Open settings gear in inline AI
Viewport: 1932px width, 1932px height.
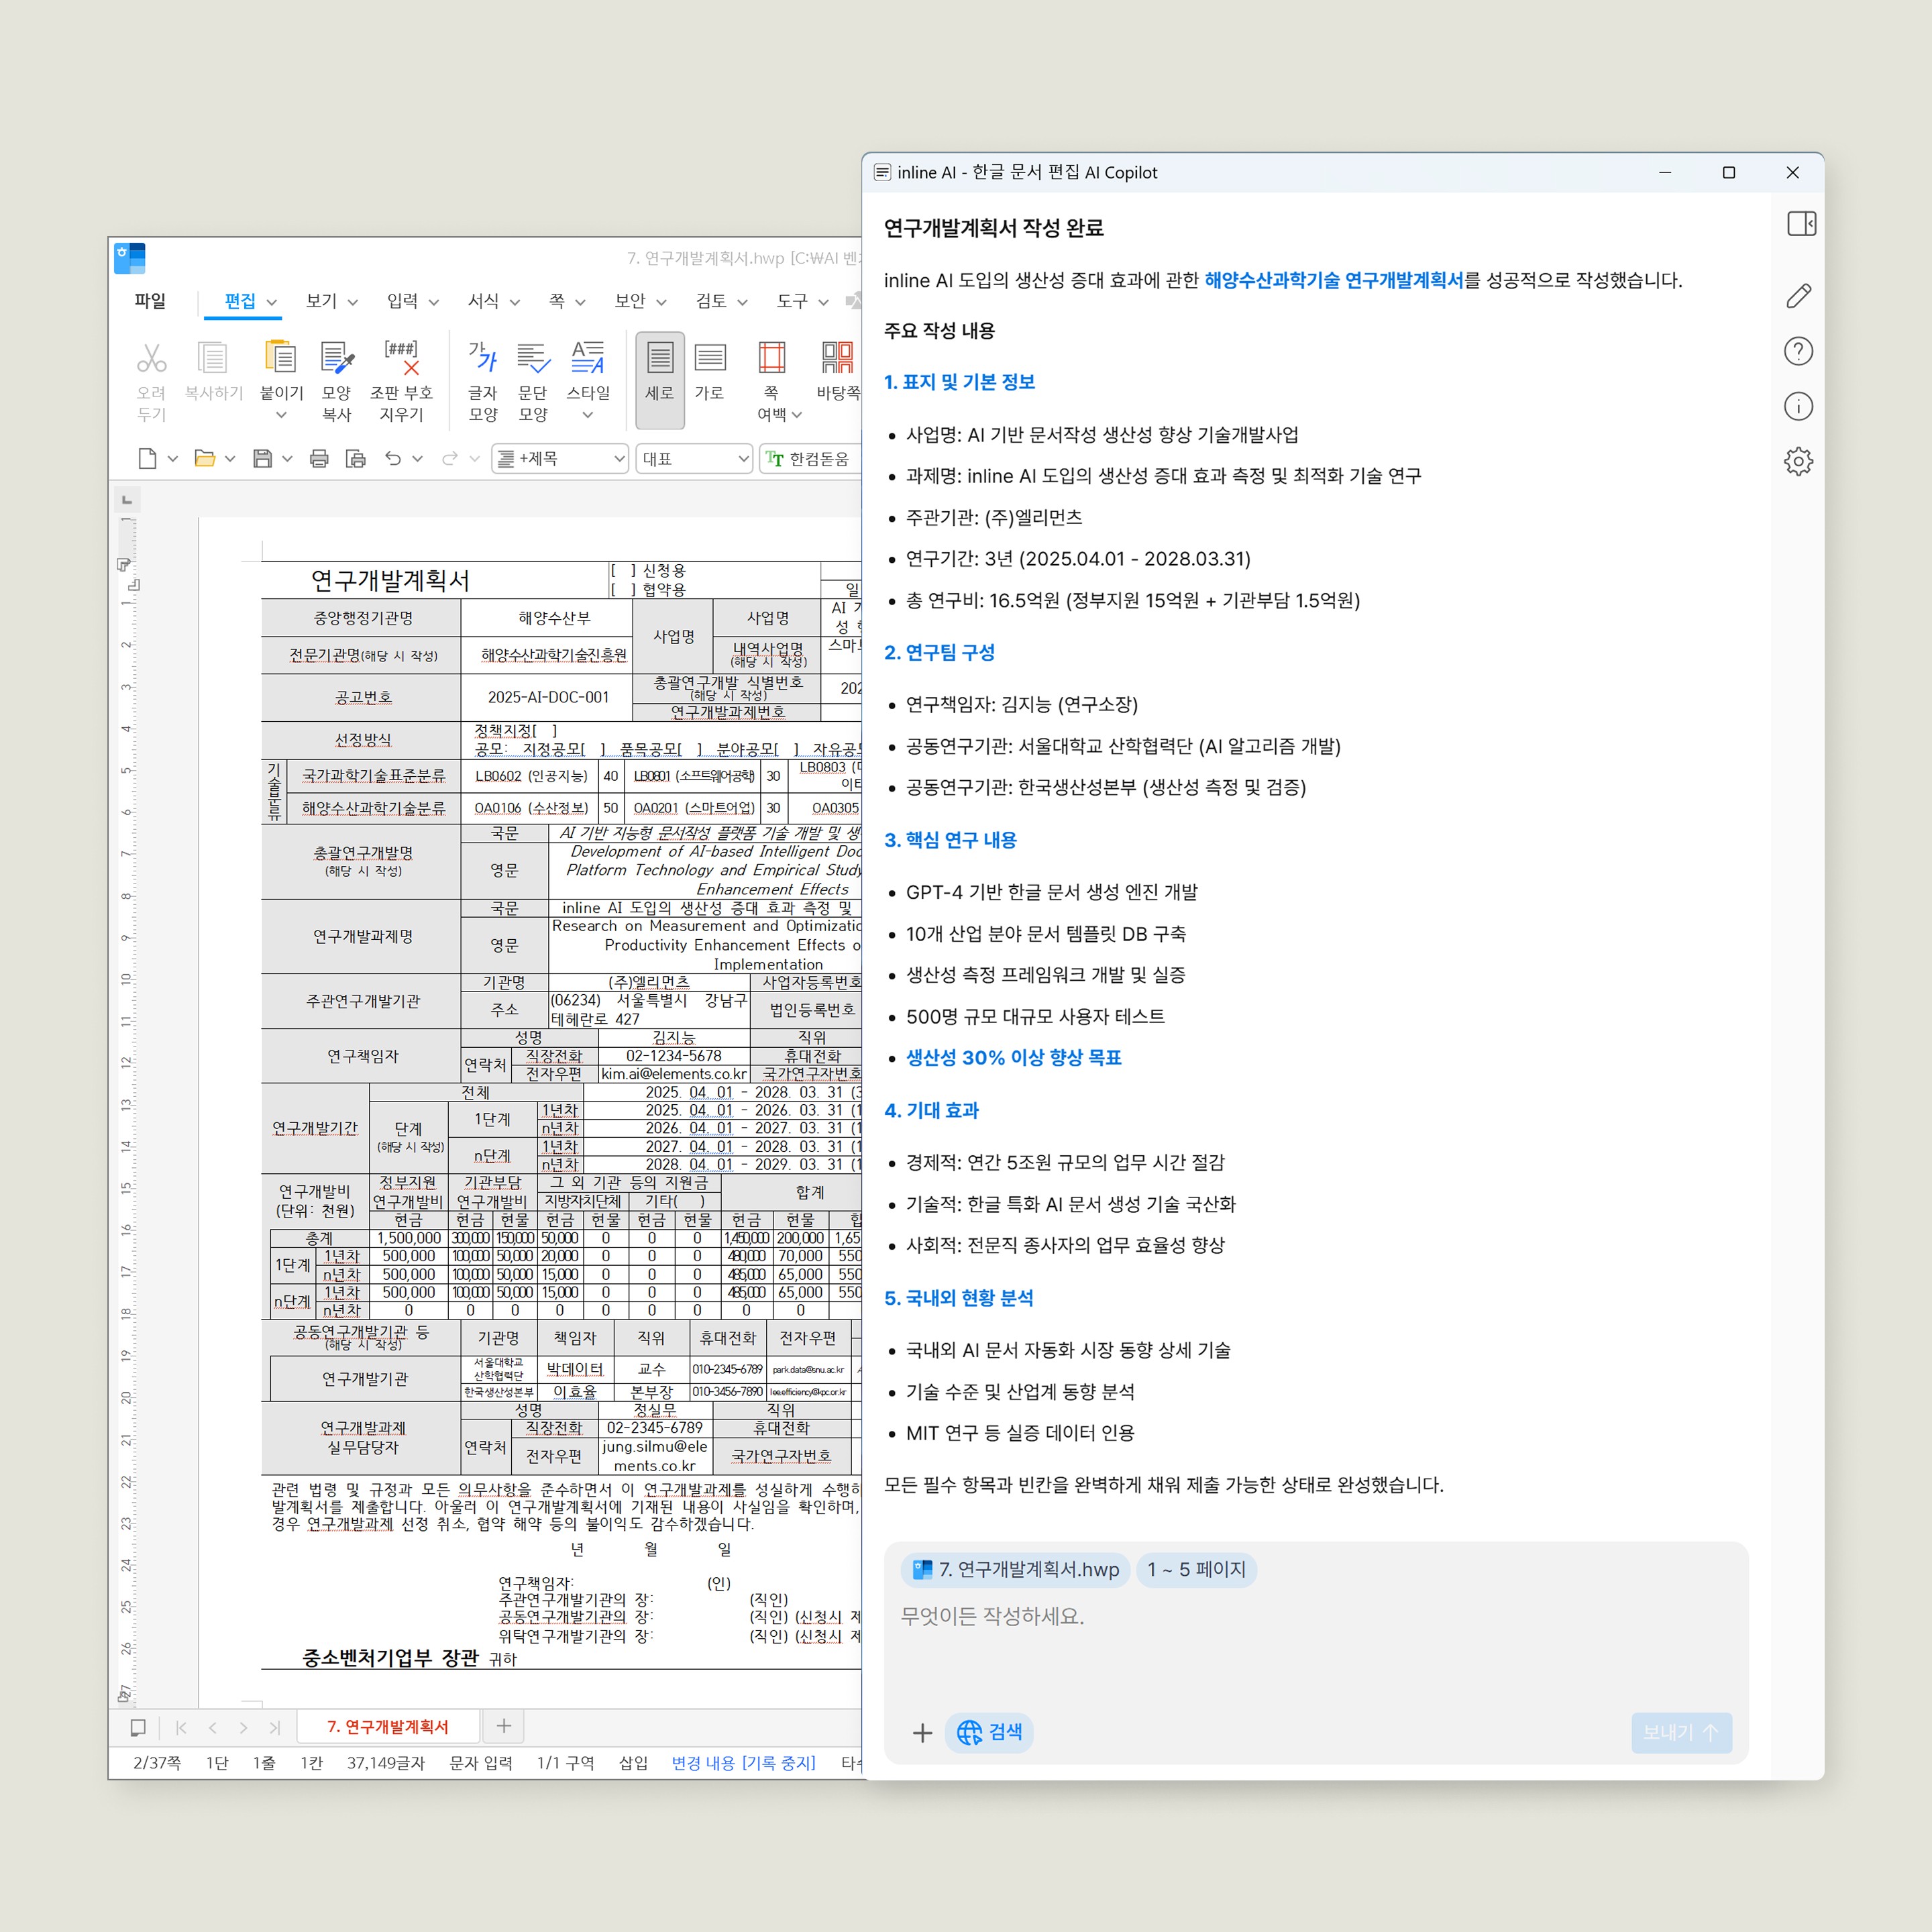pos(1798,461)
